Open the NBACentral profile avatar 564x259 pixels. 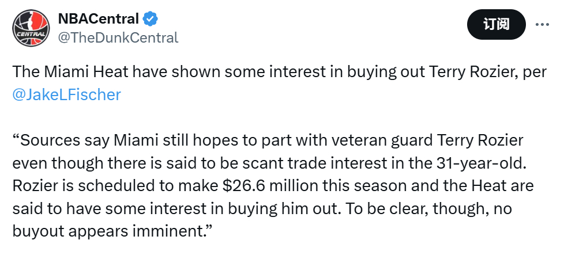tap(31, 28)
